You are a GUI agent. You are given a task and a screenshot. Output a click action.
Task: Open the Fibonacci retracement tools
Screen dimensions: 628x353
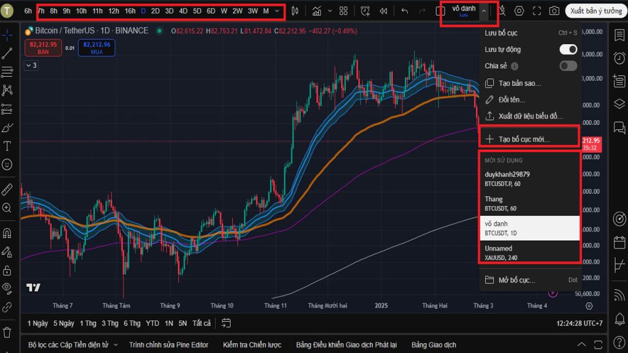coord(7,72)
